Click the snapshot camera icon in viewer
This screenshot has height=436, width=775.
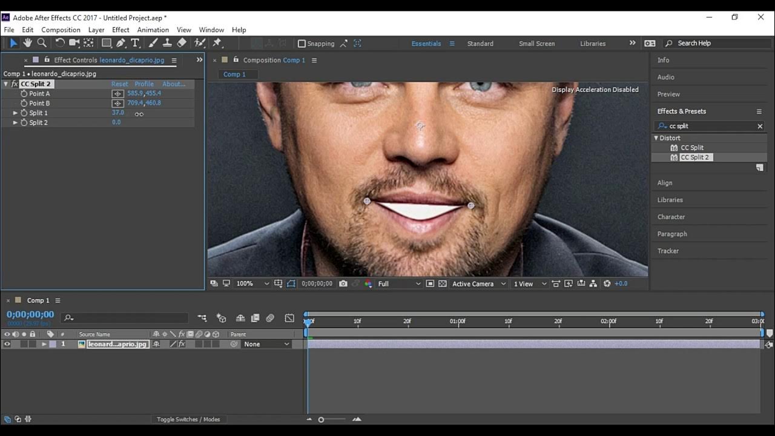point(343,283)
